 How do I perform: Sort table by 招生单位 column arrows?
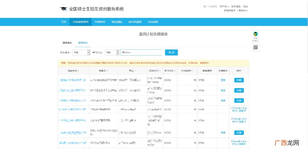[78, 71]
